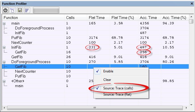
Task: Collapse the <Other> tree node
Action: 4,81
